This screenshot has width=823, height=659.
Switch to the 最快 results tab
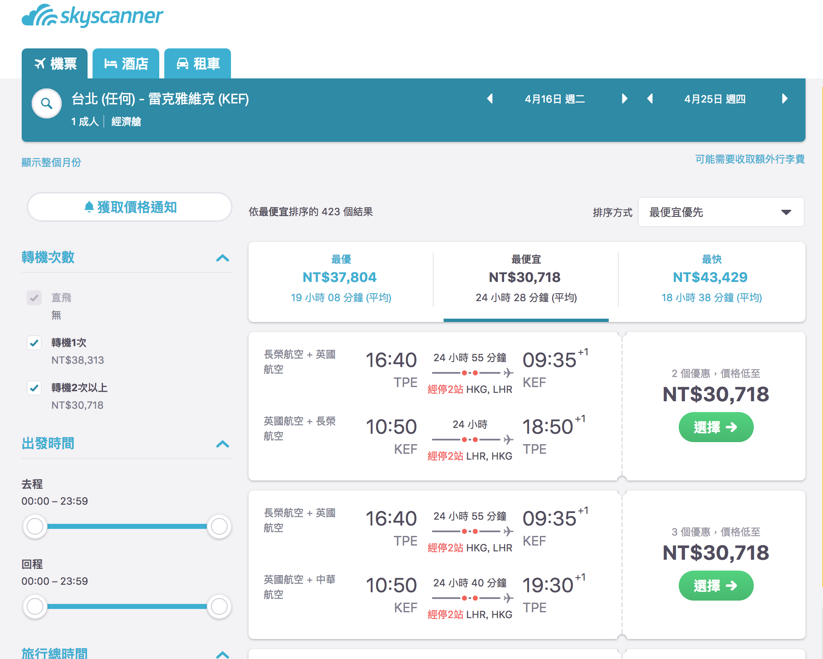pyautogui.click(x=710, y=277)
